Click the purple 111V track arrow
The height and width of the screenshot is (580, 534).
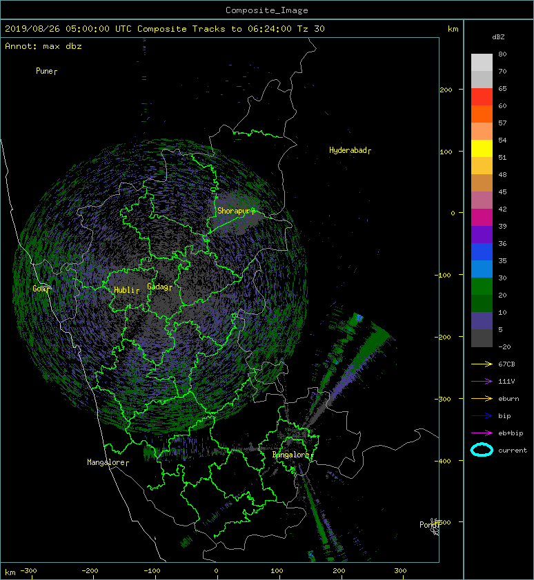click(x=482, y=382)
